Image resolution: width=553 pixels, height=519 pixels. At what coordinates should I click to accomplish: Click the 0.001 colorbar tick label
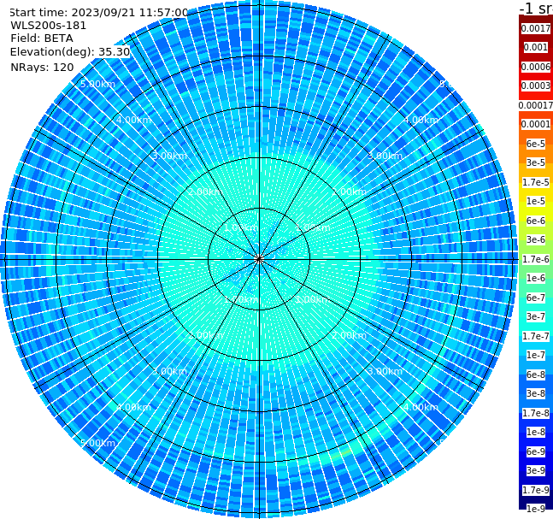point(536,47)
